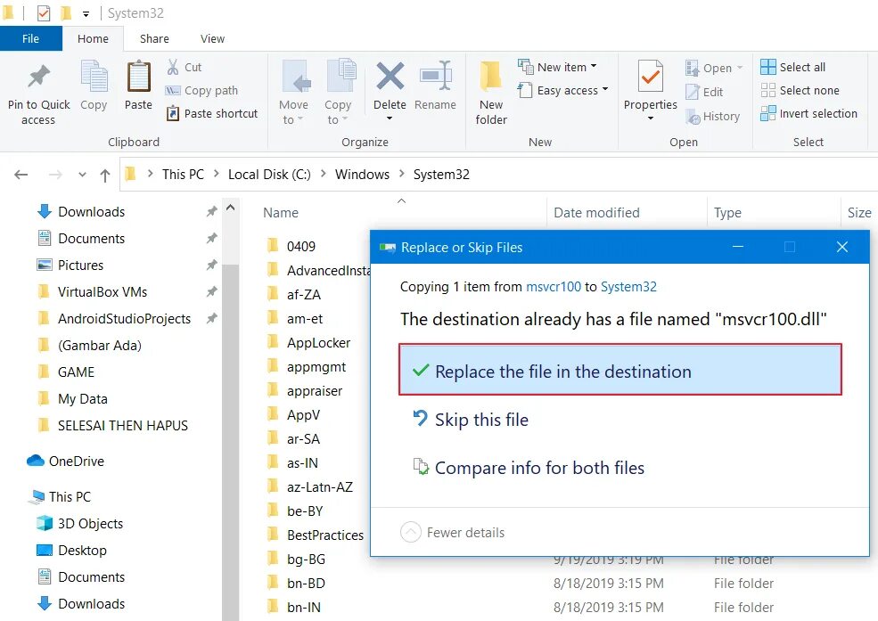Screen dimensions: 878x621
Task: Click Select all in ribbon
Action: [x=793, y=67]
